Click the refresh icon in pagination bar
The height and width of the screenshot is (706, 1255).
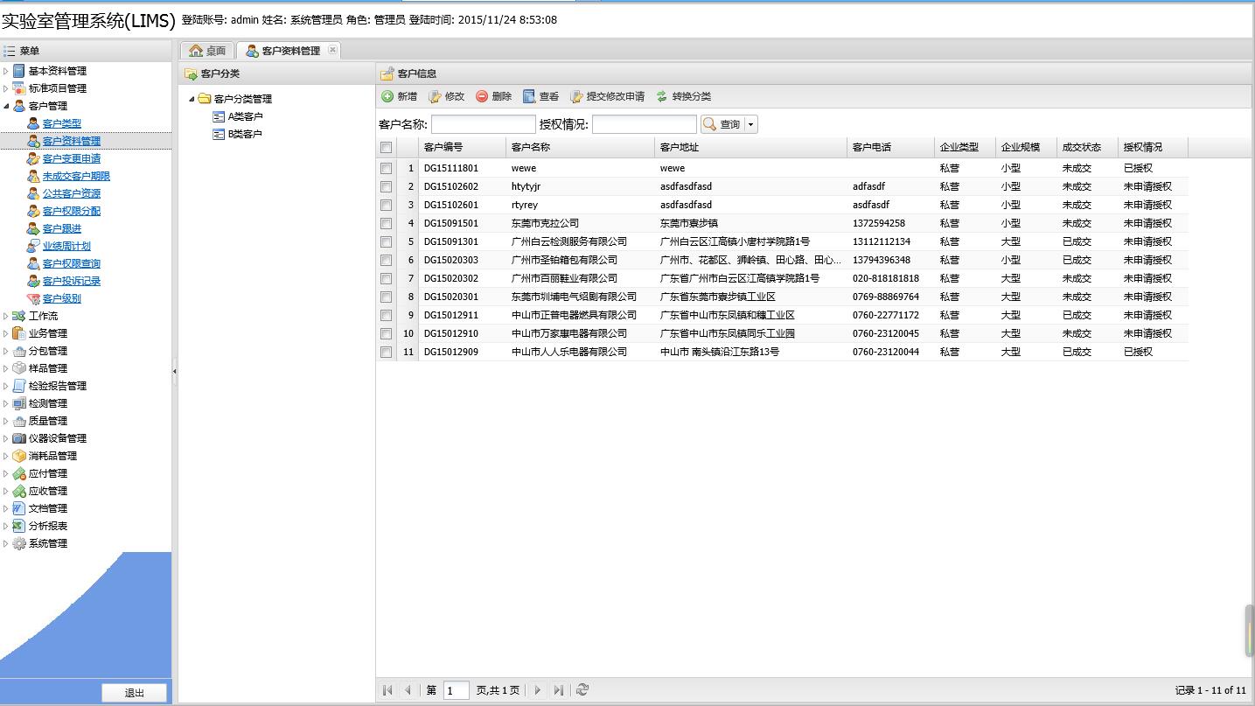point(582,690)
